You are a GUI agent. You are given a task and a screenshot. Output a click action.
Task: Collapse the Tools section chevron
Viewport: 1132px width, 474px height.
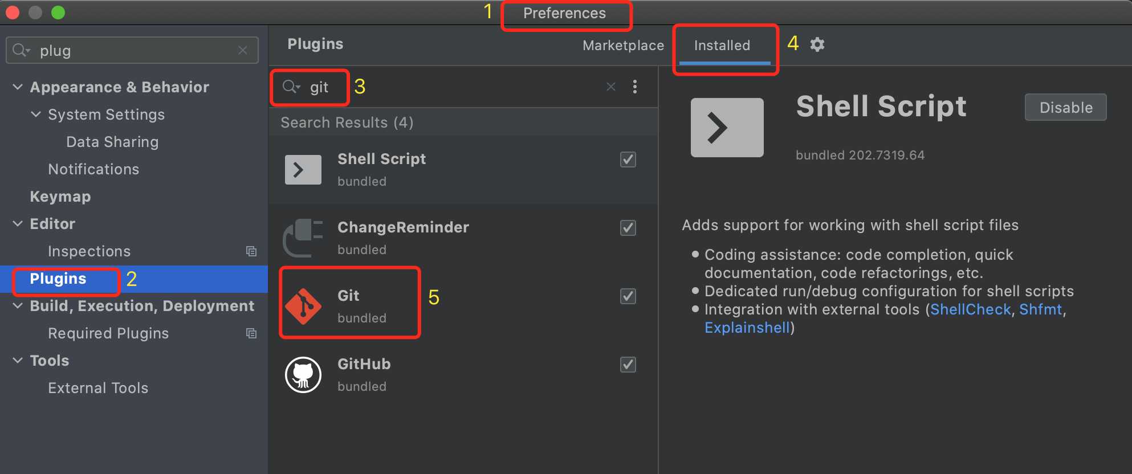[x=18, y=361]
